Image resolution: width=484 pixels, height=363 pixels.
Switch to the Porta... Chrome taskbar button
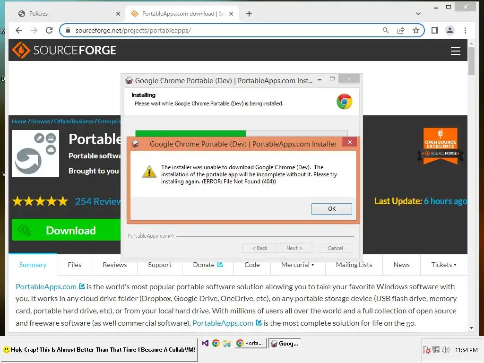tap(251, 343)
